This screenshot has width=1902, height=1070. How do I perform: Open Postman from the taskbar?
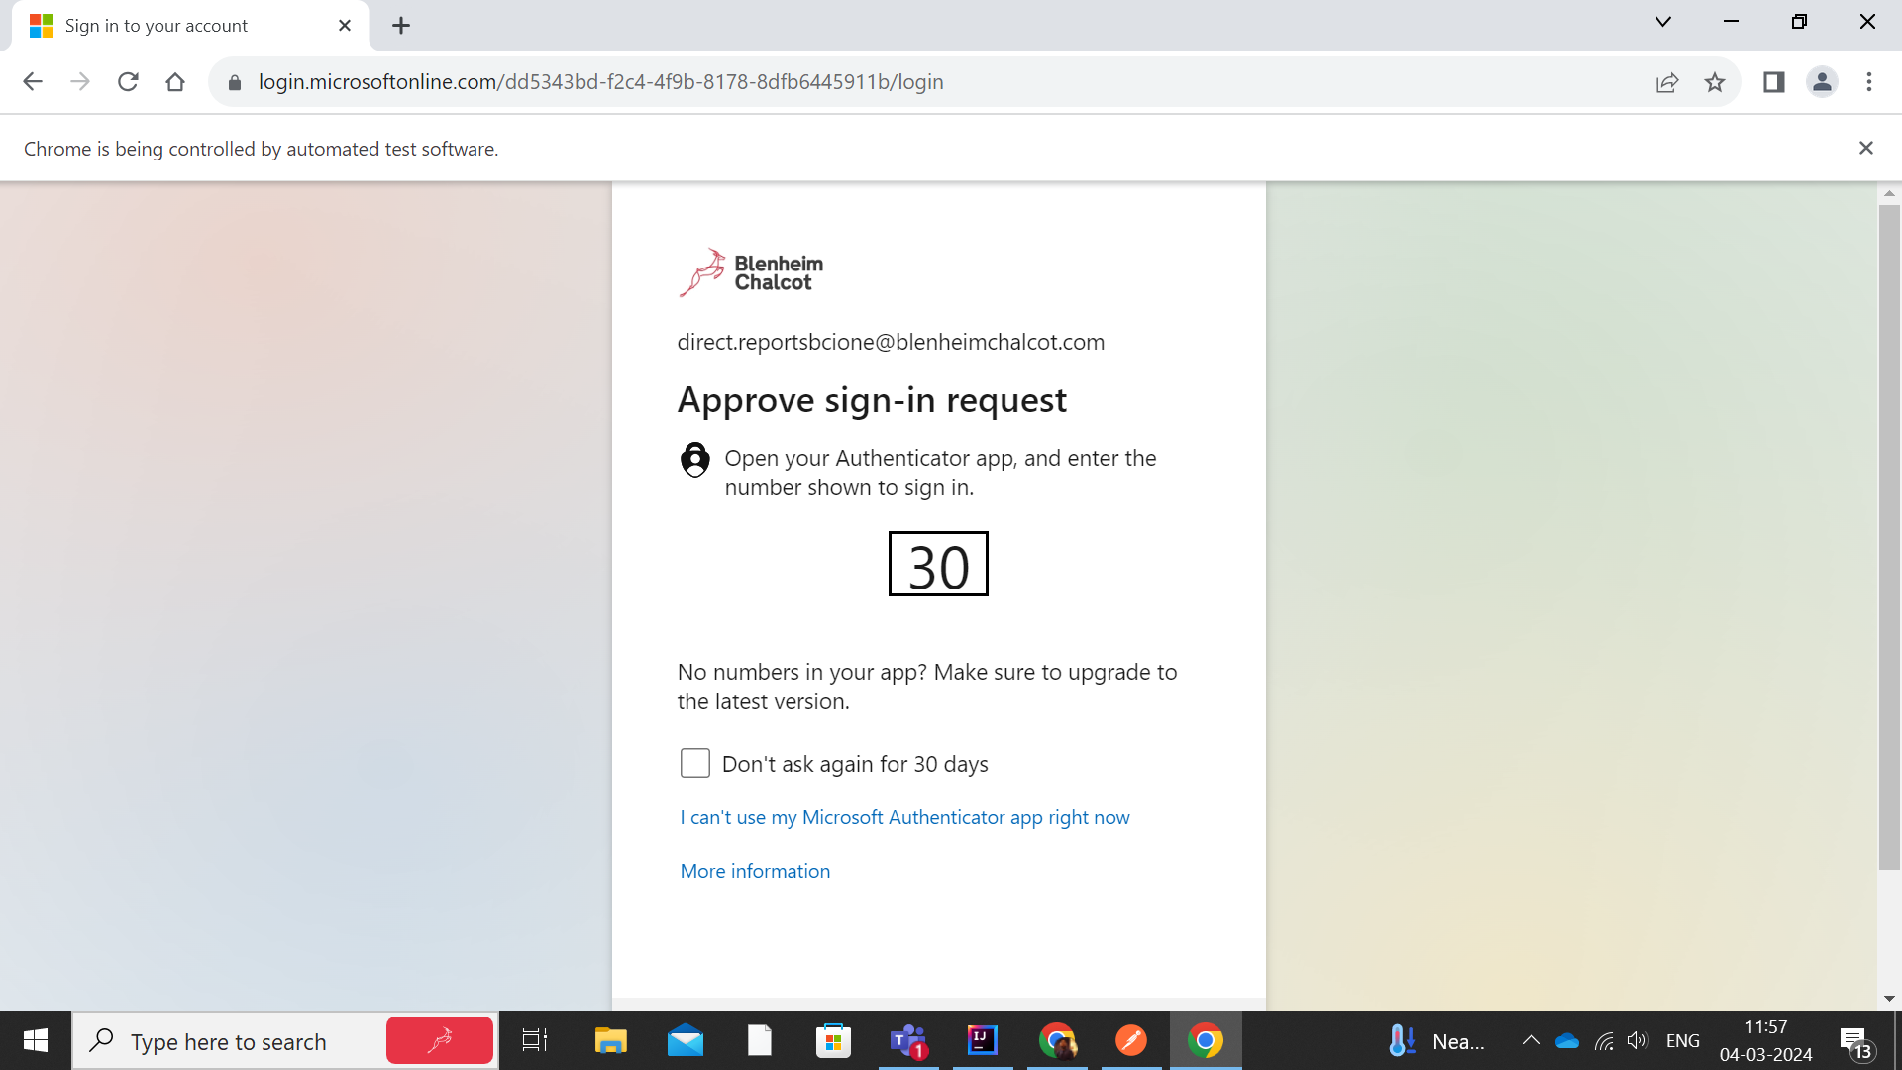tap(1131, 1040)
